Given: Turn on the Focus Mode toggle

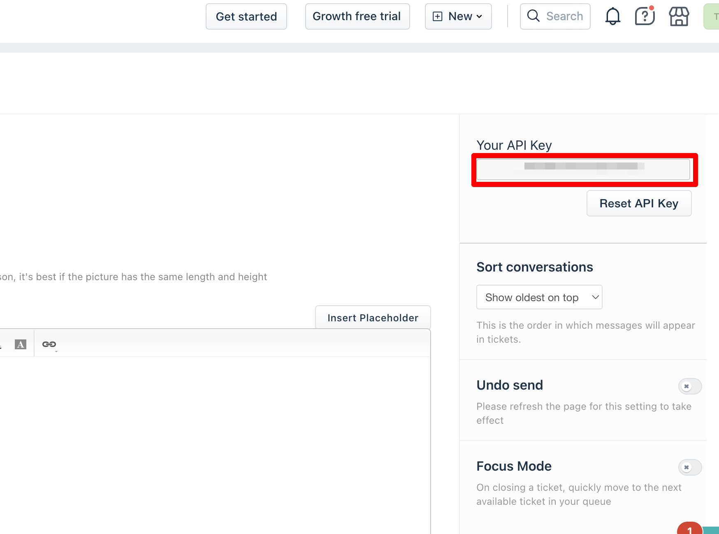Looking at the screenshot, I should coord(689,467).
